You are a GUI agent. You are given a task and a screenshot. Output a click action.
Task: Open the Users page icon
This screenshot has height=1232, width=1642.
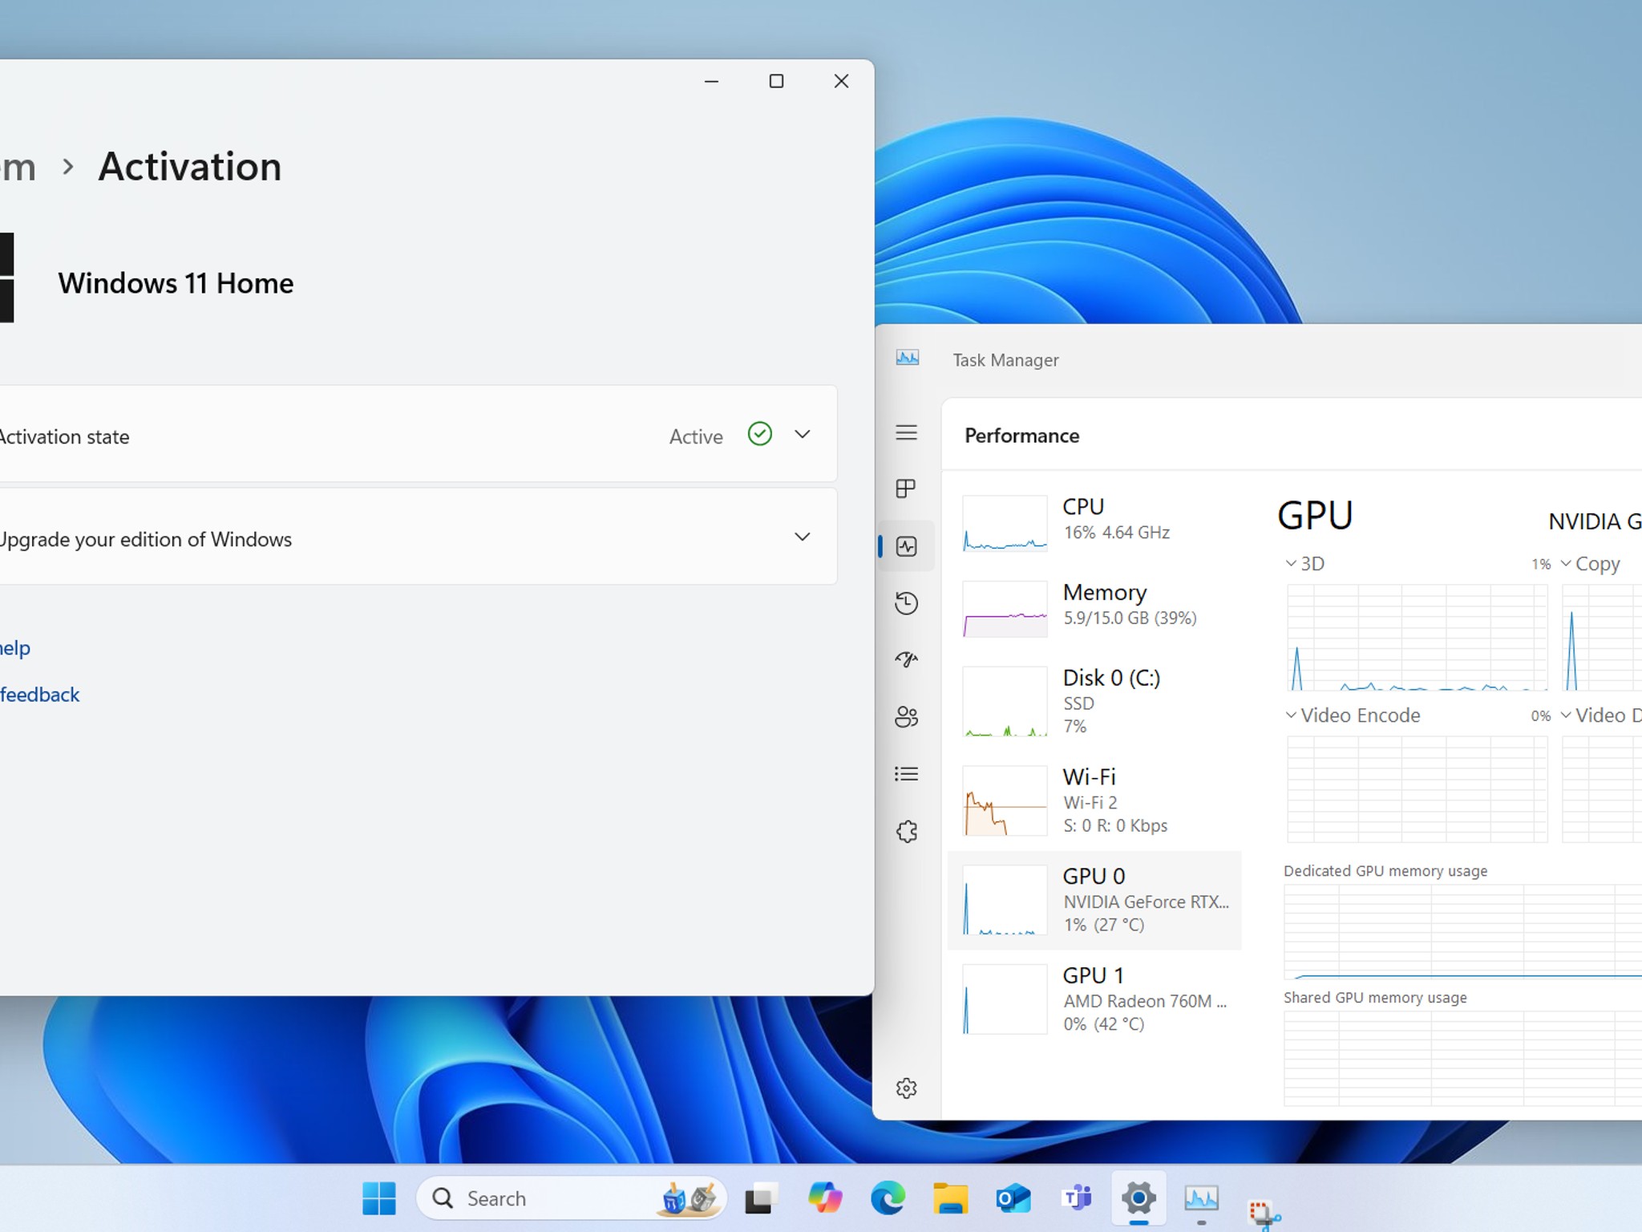(x=906, y=716)
